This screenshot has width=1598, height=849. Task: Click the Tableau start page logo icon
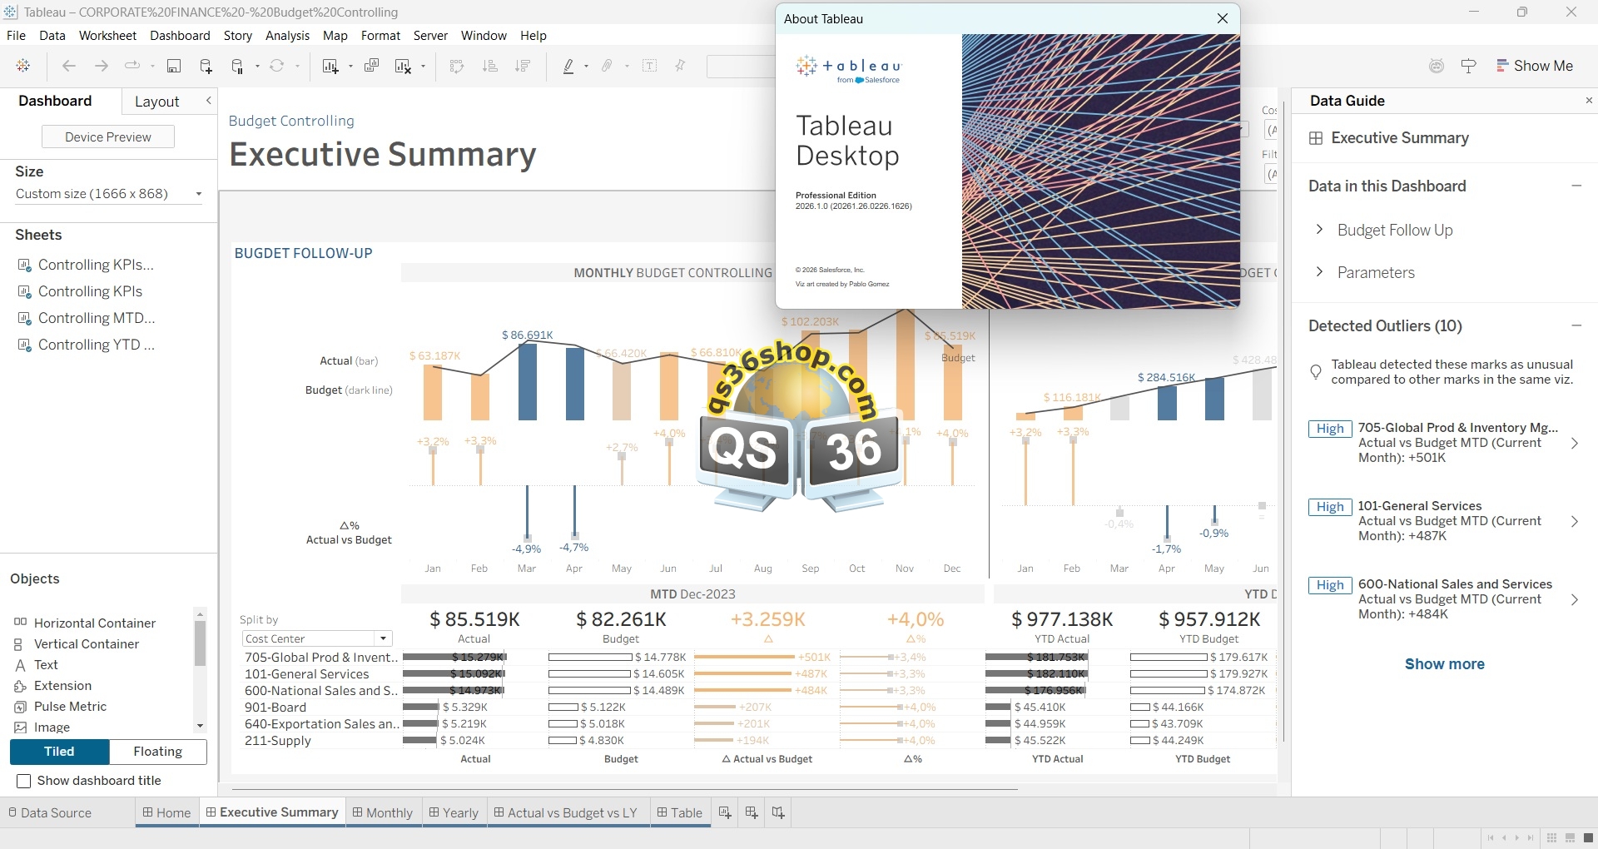coord(23,67)
